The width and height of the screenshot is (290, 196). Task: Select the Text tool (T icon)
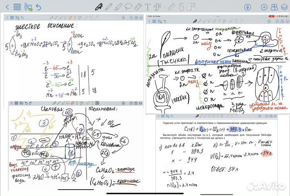click(x=148, y=7)
